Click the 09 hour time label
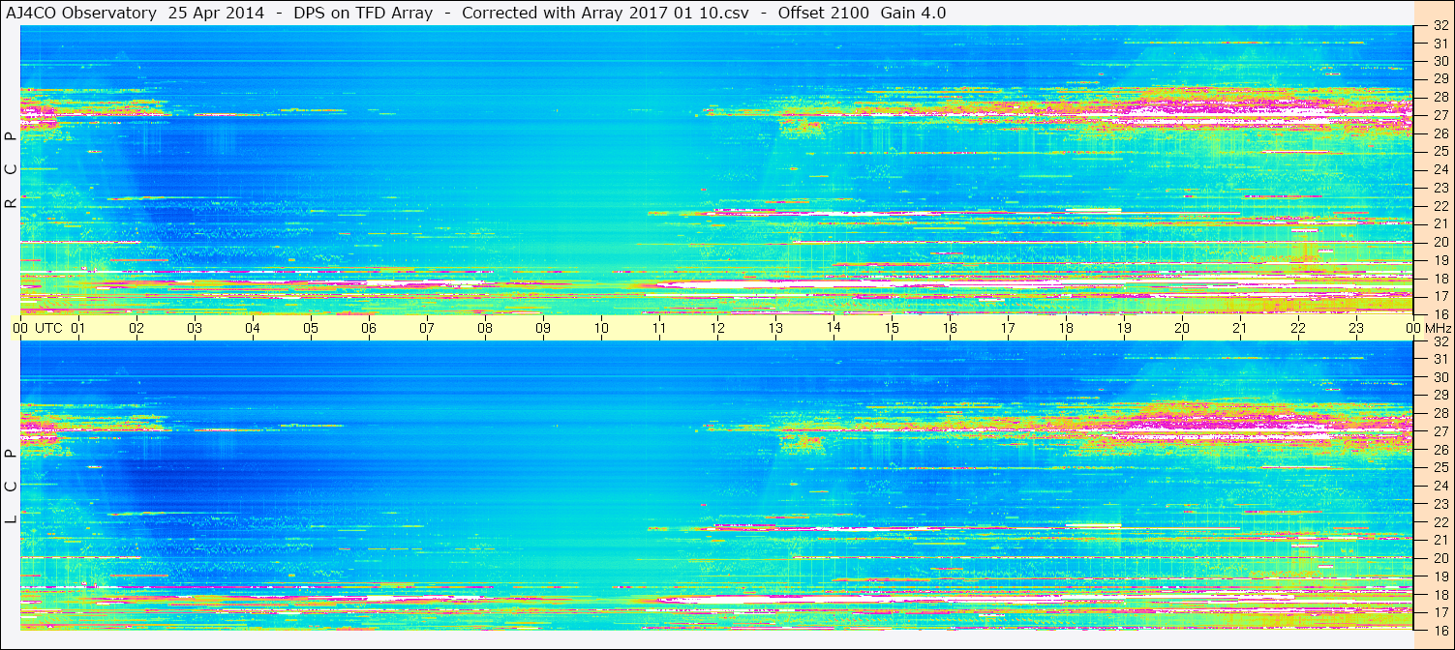The image size is (1455, 650). 543,328
